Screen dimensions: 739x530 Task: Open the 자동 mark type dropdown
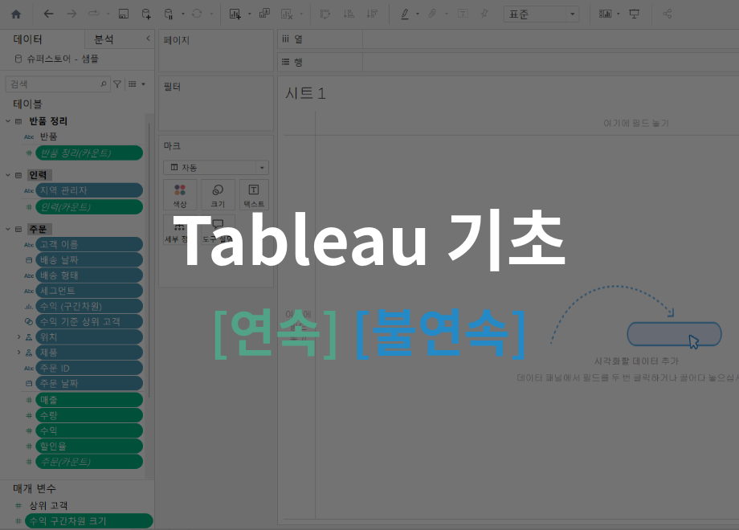pos(216,168)
